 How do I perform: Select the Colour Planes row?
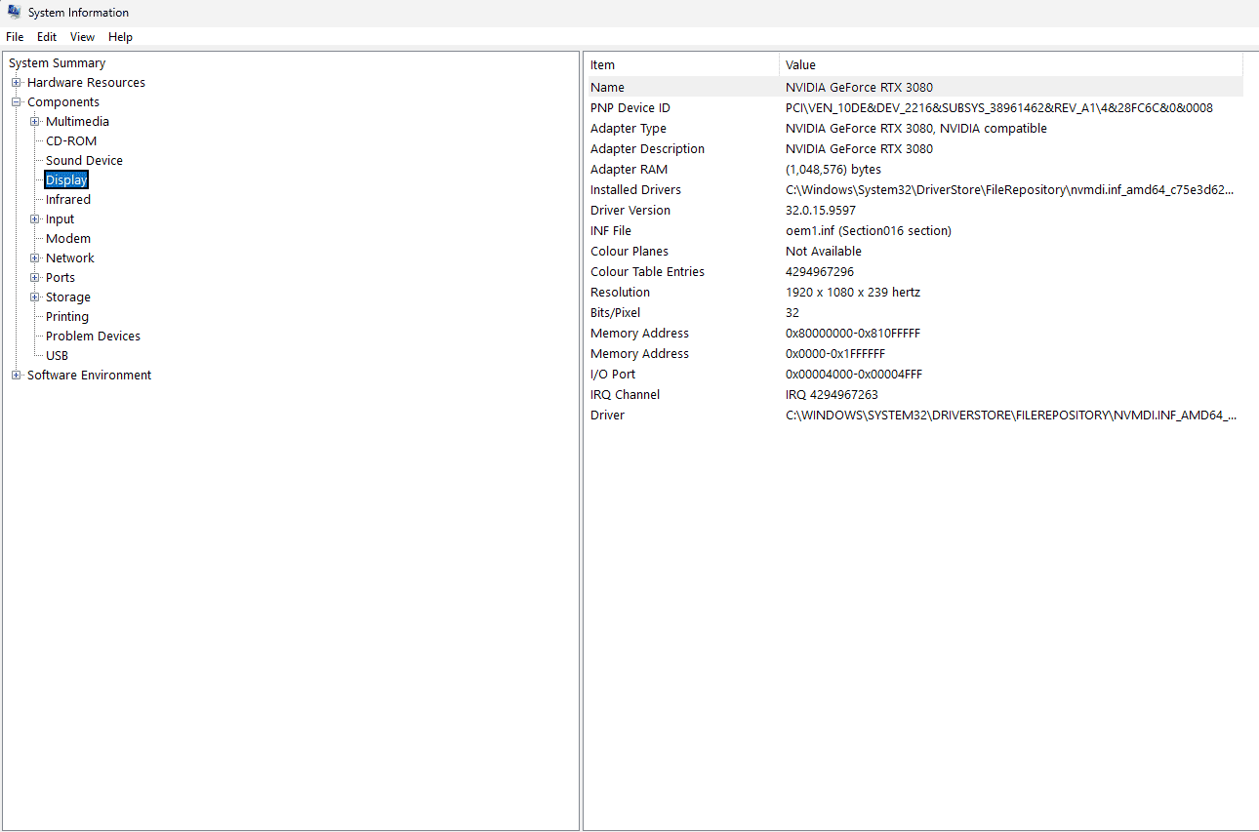pyautogui.click(x=914, y=252)
